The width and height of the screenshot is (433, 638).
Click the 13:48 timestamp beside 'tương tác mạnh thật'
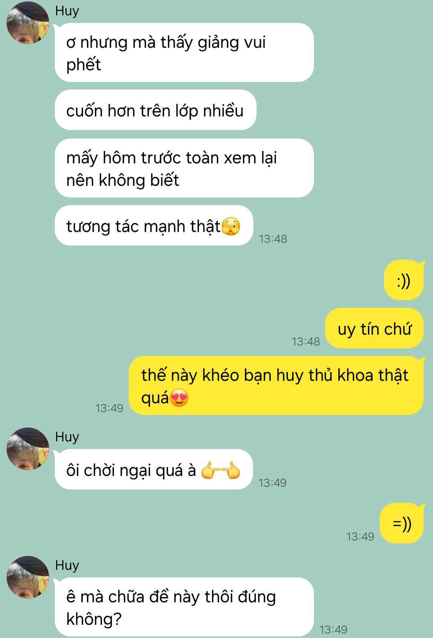273,239
